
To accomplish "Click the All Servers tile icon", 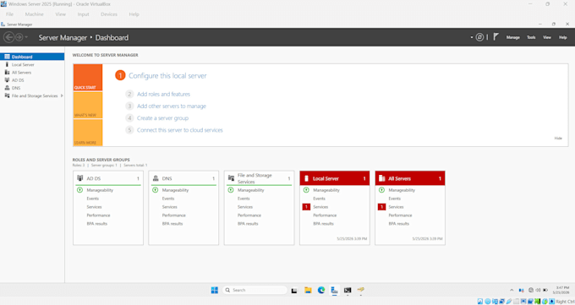I will pos(381,178).
